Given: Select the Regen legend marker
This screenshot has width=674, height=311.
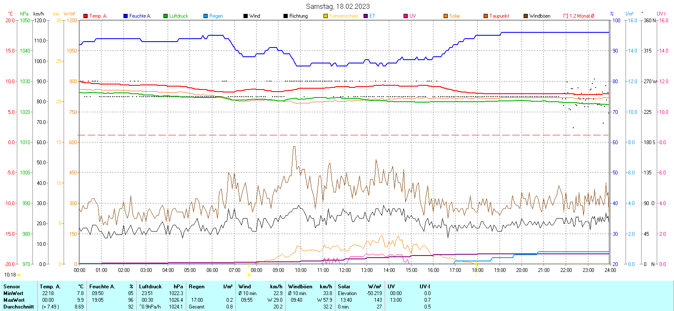Looking at the screenshot, I should (206, 16).
